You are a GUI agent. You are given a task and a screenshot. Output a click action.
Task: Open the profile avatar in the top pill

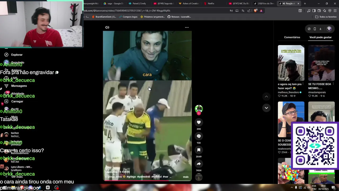click(x=329, y=29)
